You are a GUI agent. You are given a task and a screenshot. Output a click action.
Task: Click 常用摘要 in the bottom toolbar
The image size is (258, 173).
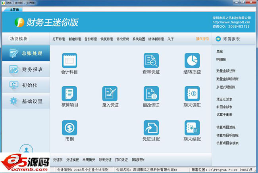pyautogui.click(x=89, y=160)
